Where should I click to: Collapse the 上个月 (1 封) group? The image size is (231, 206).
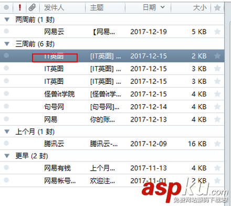[x=7, y=132]
